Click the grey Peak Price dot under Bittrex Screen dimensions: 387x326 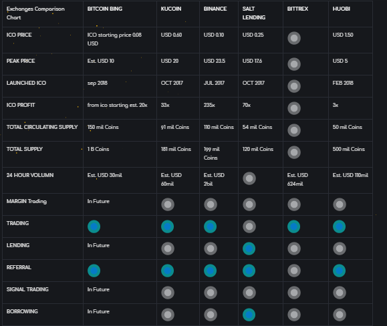click(294, 64)
